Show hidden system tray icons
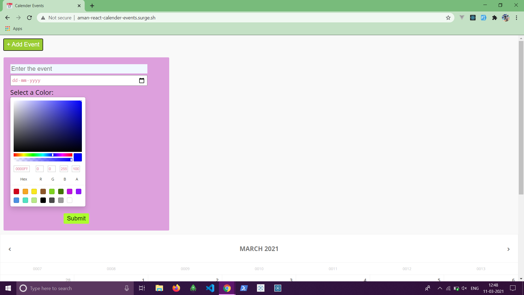The width and height of the screenshot is (524, 295). pyautogui.click(x=440, y=288)
